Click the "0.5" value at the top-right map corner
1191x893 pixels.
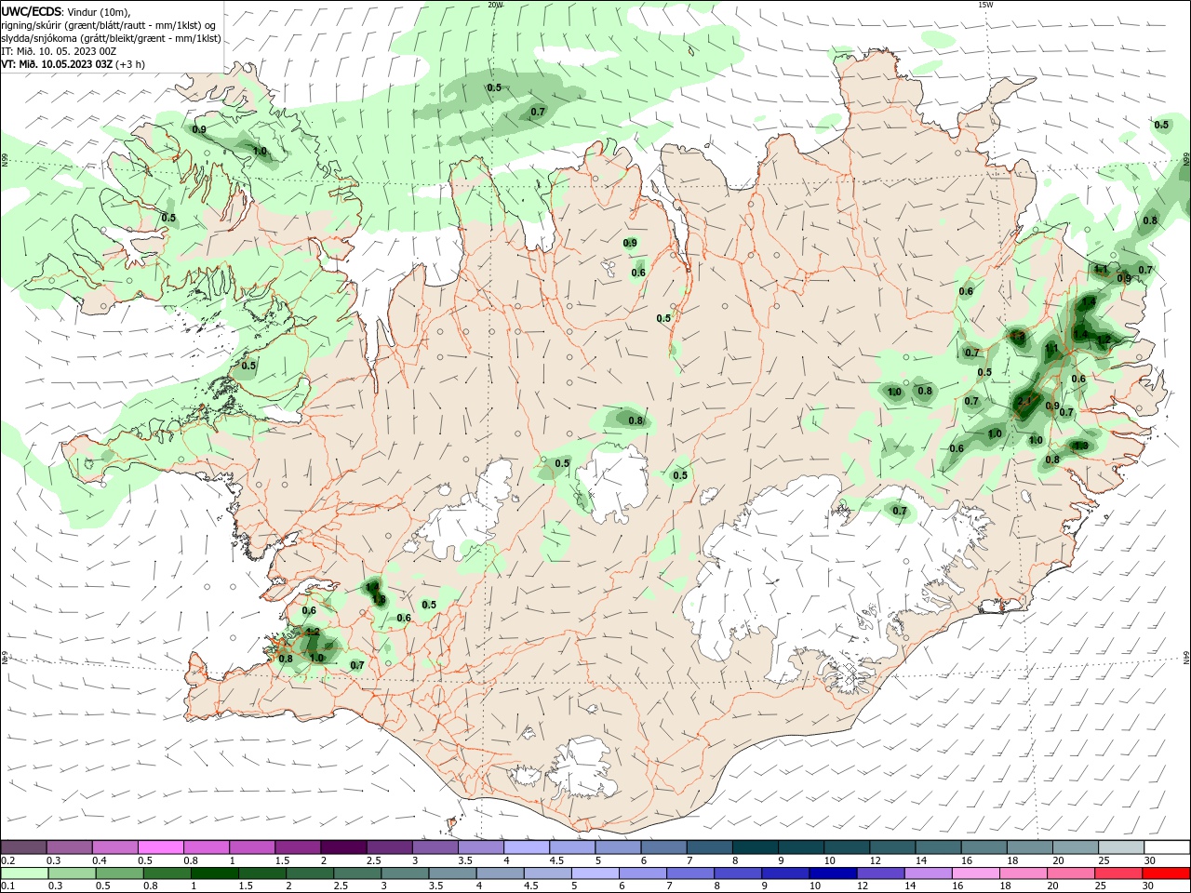pyautogui.click(x=1161, y=125)
